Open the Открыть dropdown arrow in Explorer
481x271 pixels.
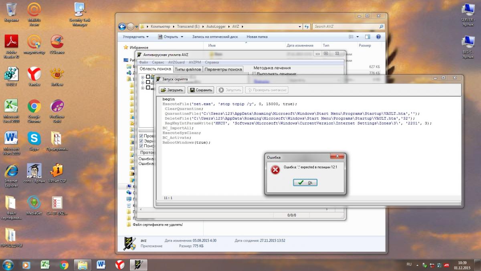click(x=182, y=37)
